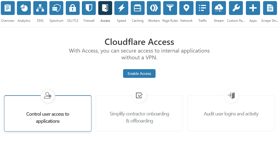The width and height of the screenshot is (280, 144).
Task: Select the Control user access card
Action: click(48, 114)
